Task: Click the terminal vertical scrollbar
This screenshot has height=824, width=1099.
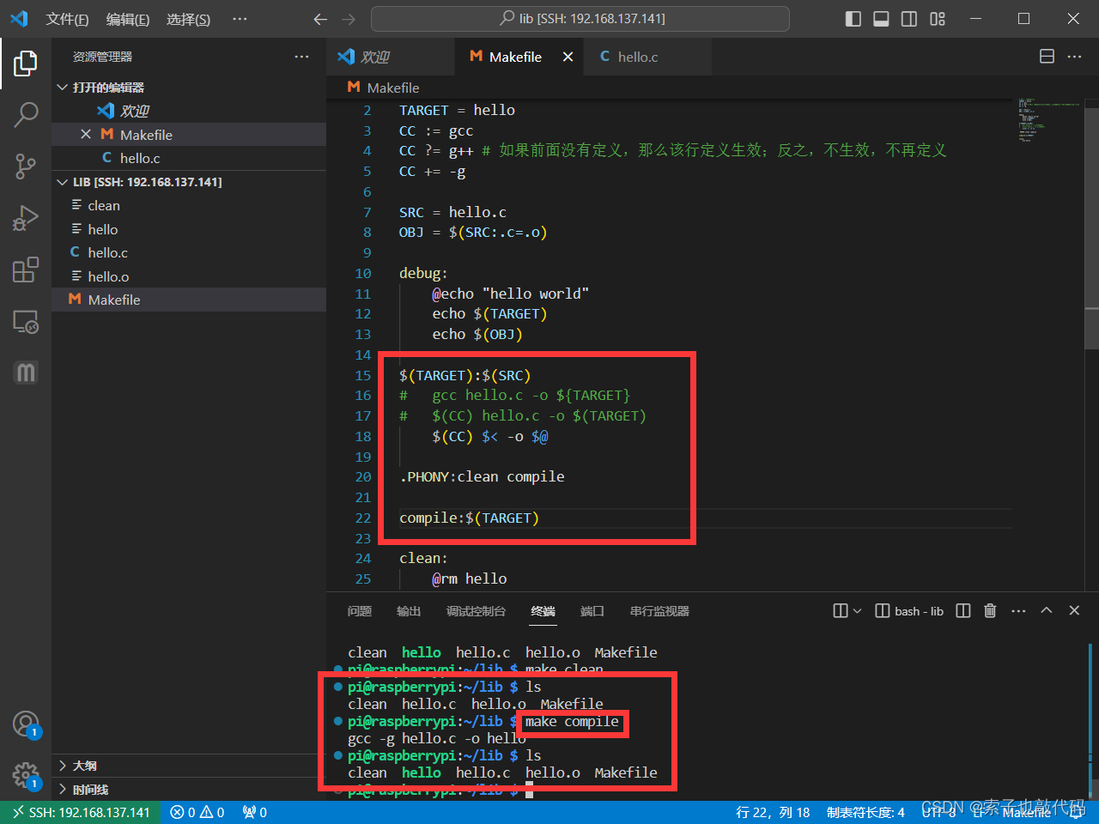Action: pos(1092,721)
